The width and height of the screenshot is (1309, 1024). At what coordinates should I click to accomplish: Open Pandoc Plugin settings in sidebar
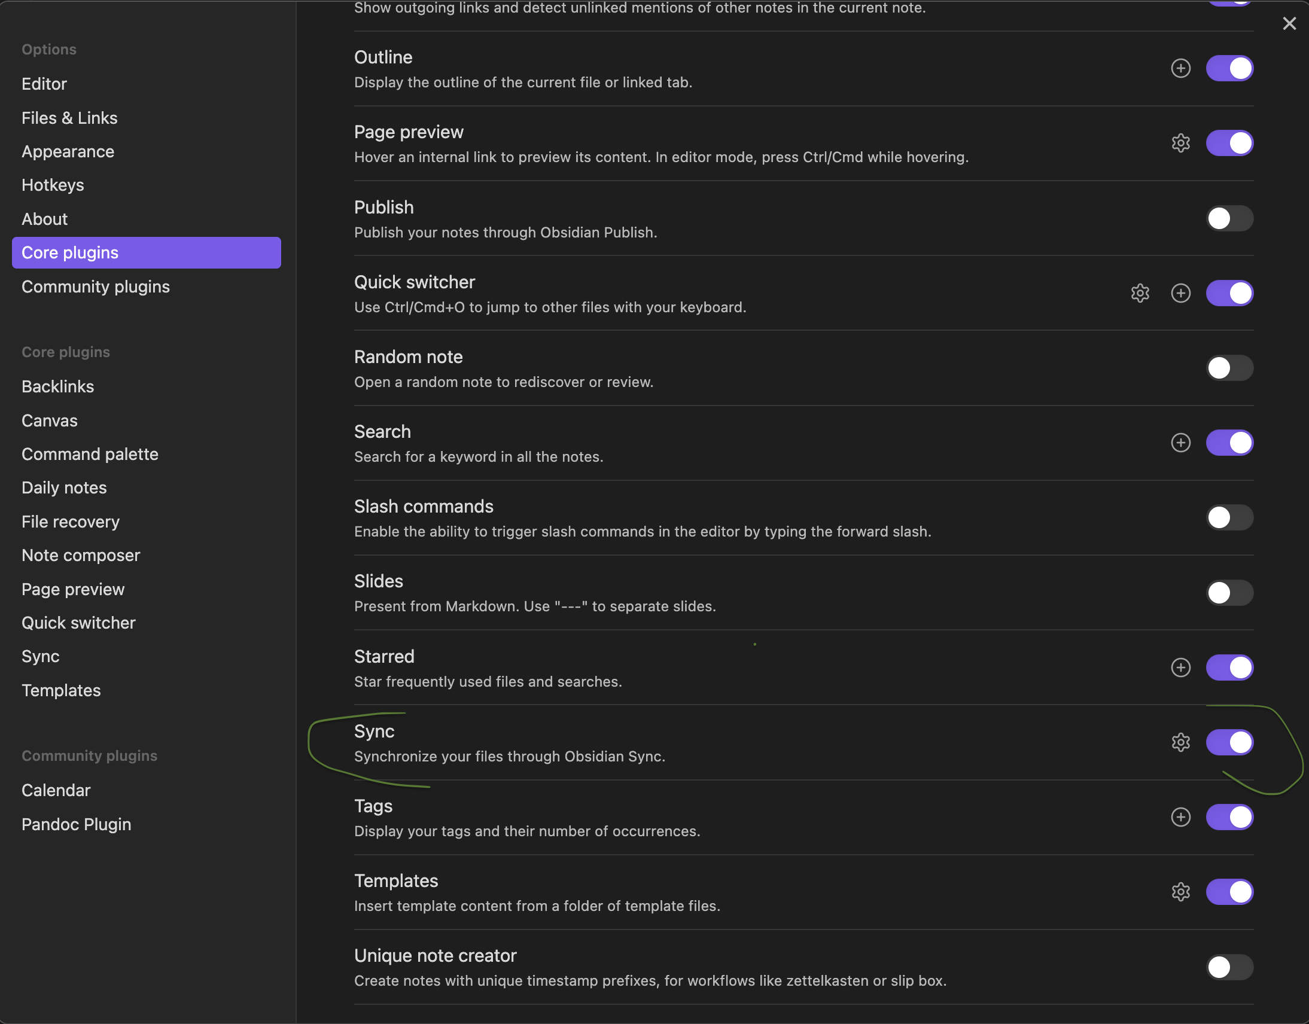tap(76, 824)
